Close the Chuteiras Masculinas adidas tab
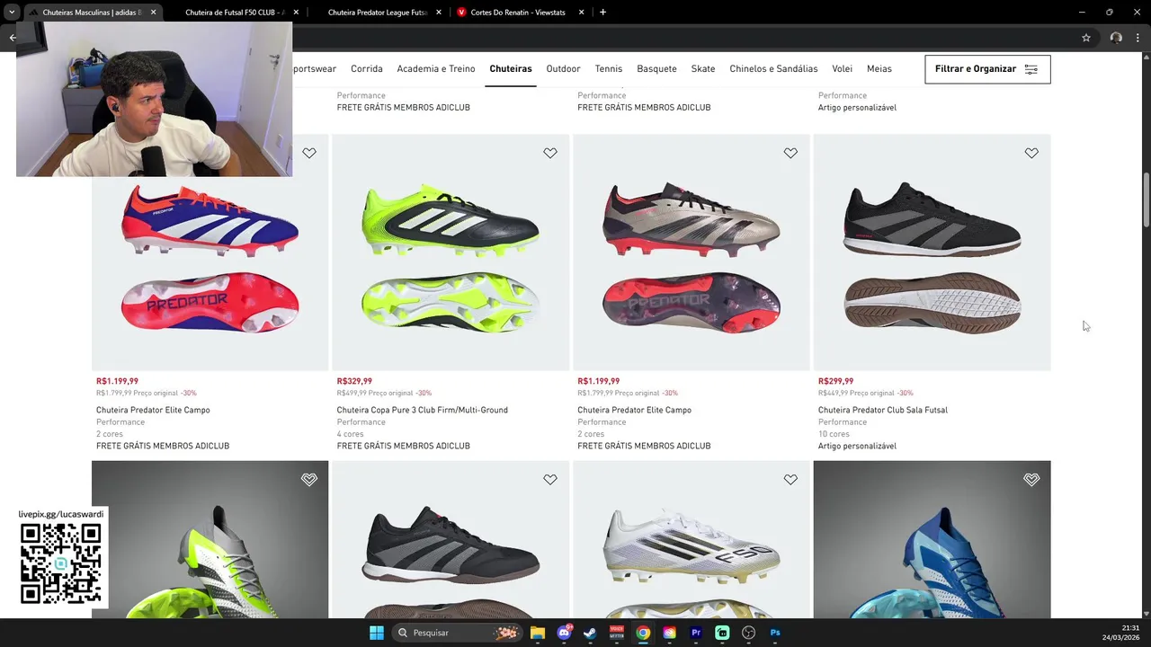Image resolution: width=1151 pixels, height=647 pixels. [x=153, y=13]
